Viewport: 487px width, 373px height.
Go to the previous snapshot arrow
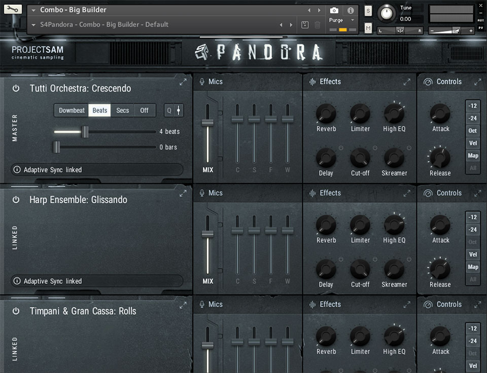click(x=281, y=25)
